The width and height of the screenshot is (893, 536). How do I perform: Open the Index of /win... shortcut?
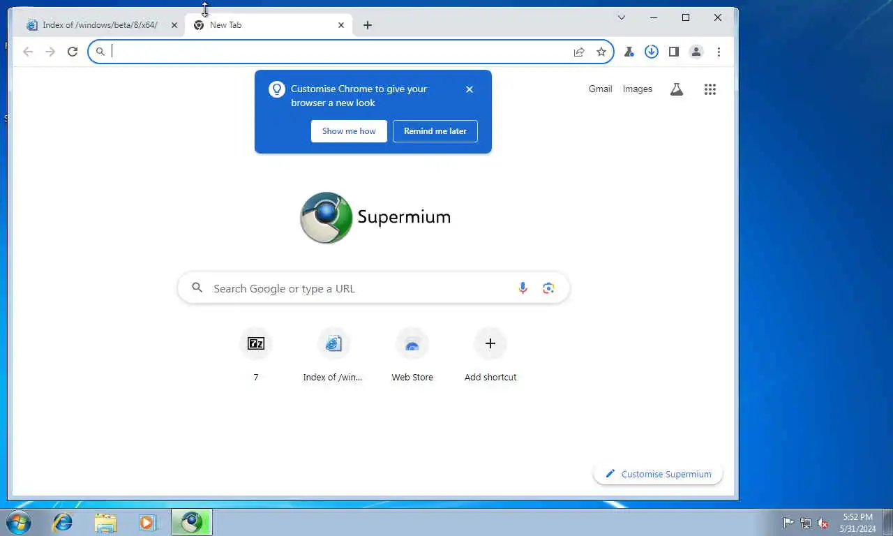point(333,355)
